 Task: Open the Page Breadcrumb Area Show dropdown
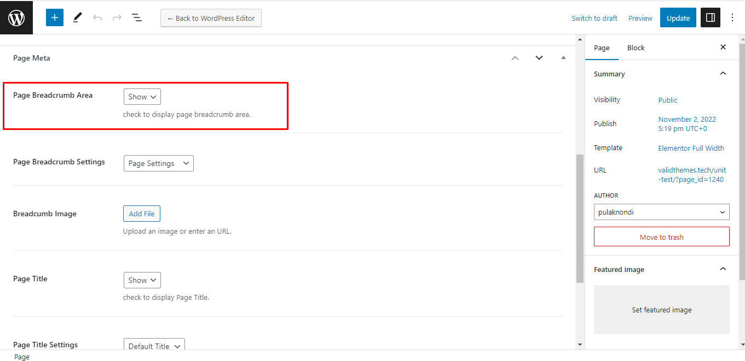pyautogui.click(x=142, y=97)
